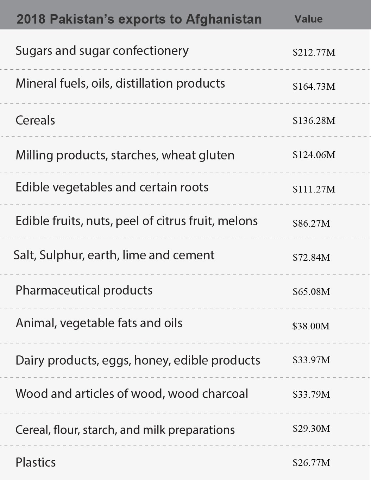Click the $136.28M value

(314, 121)
